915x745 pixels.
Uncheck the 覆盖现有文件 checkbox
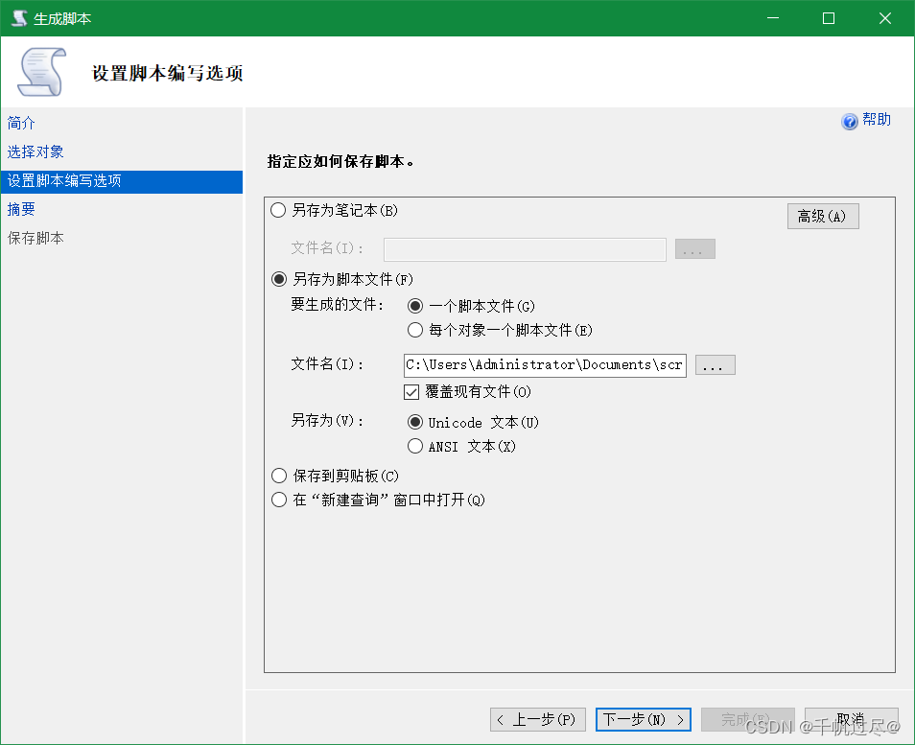411,391
